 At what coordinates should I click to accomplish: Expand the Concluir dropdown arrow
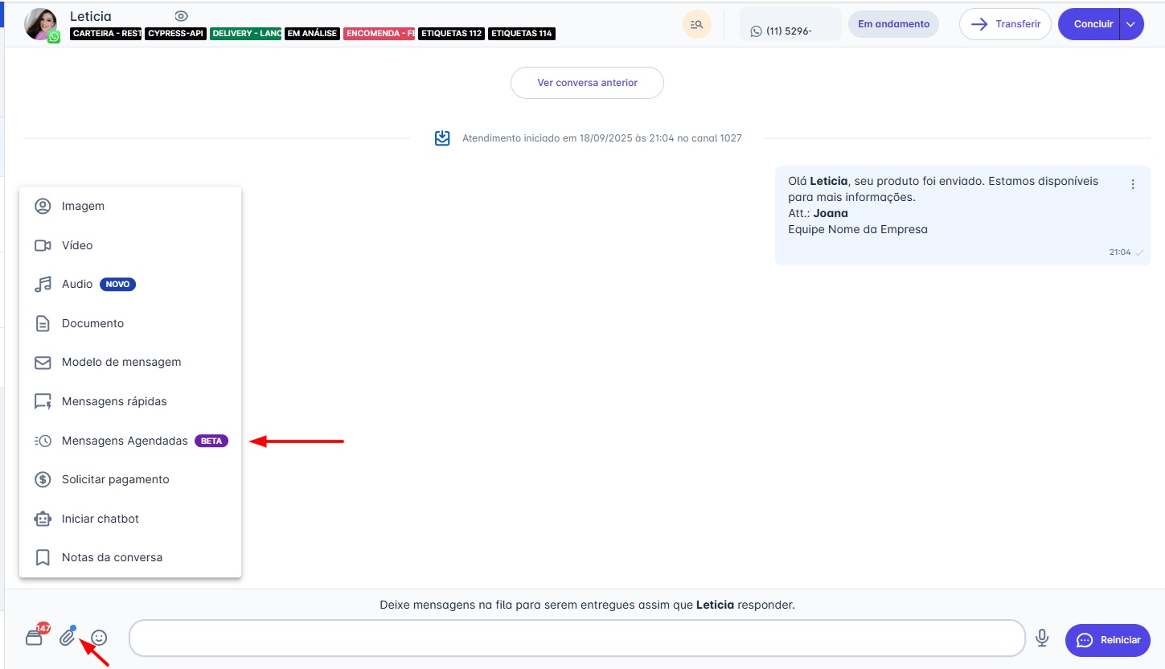1130,24
